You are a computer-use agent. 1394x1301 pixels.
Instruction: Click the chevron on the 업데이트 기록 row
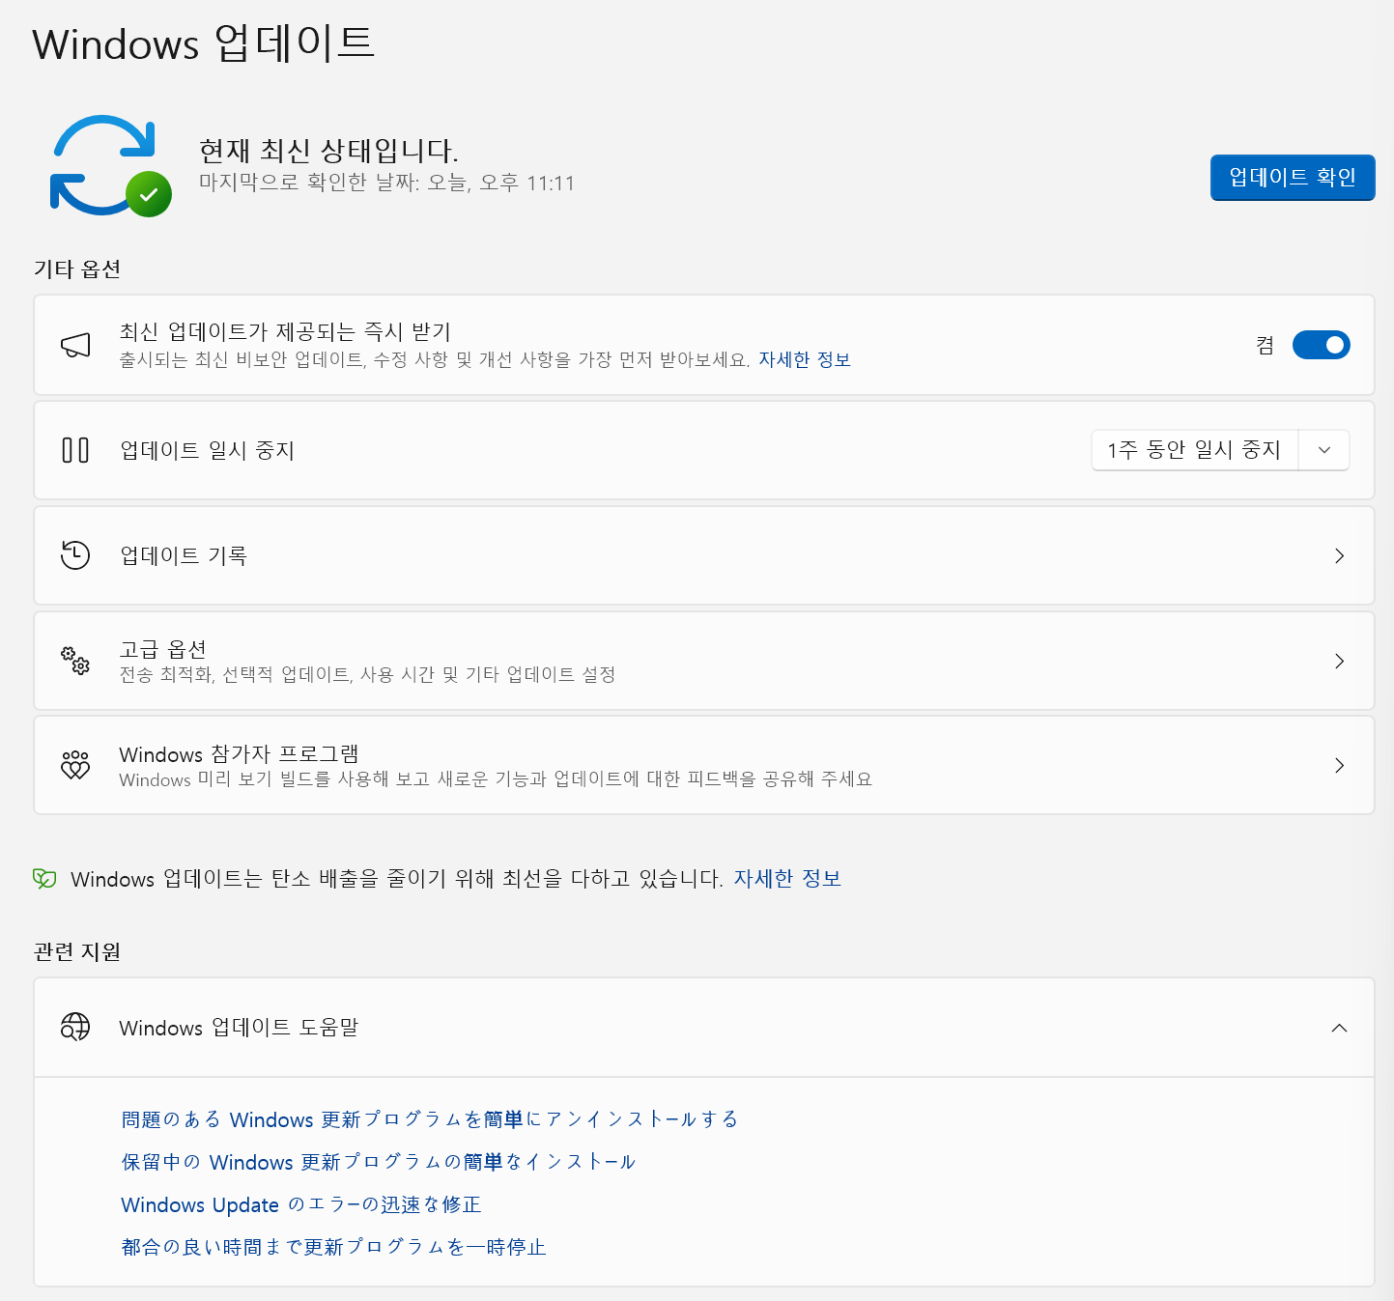point(1339,555)
